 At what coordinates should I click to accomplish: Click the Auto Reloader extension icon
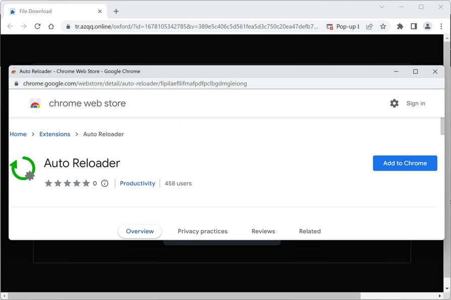pos(23,168)
